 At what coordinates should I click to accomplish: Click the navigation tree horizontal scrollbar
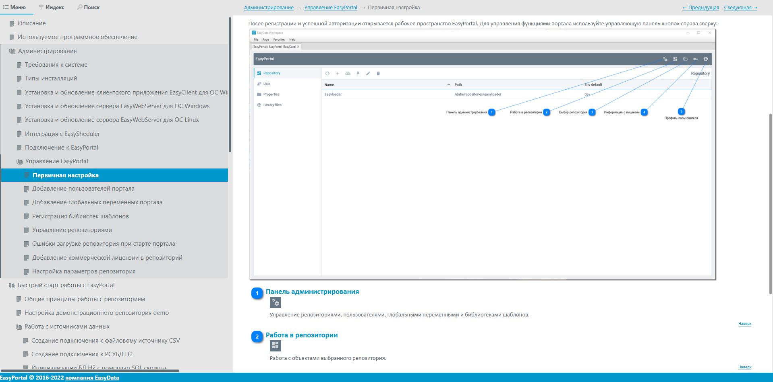tap(90, 370)
